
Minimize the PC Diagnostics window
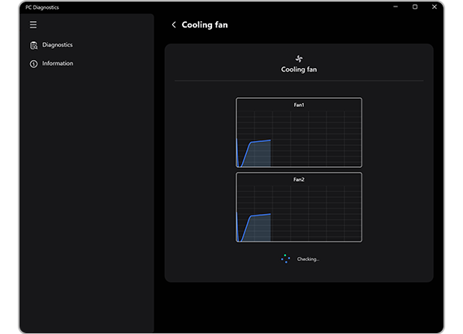tap(396, 6)
